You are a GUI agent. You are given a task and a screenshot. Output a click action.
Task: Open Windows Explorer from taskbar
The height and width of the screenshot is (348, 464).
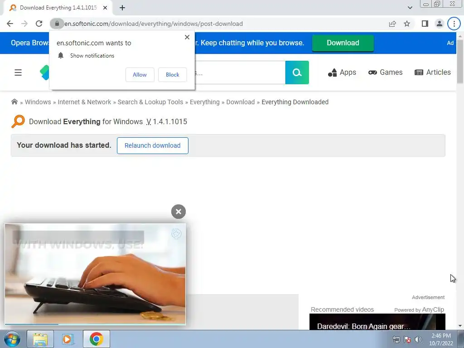[40, 339]
